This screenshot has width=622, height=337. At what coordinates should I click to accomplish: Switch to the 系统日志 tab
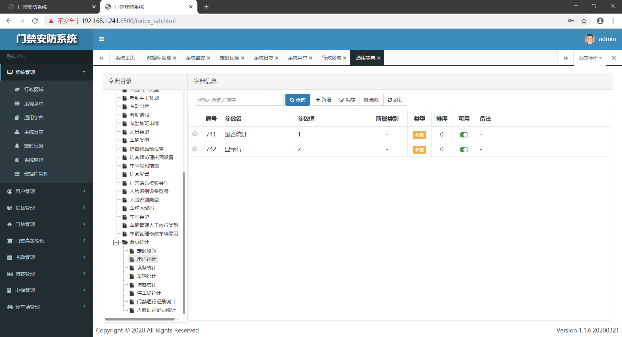click(x=263, y=58)
